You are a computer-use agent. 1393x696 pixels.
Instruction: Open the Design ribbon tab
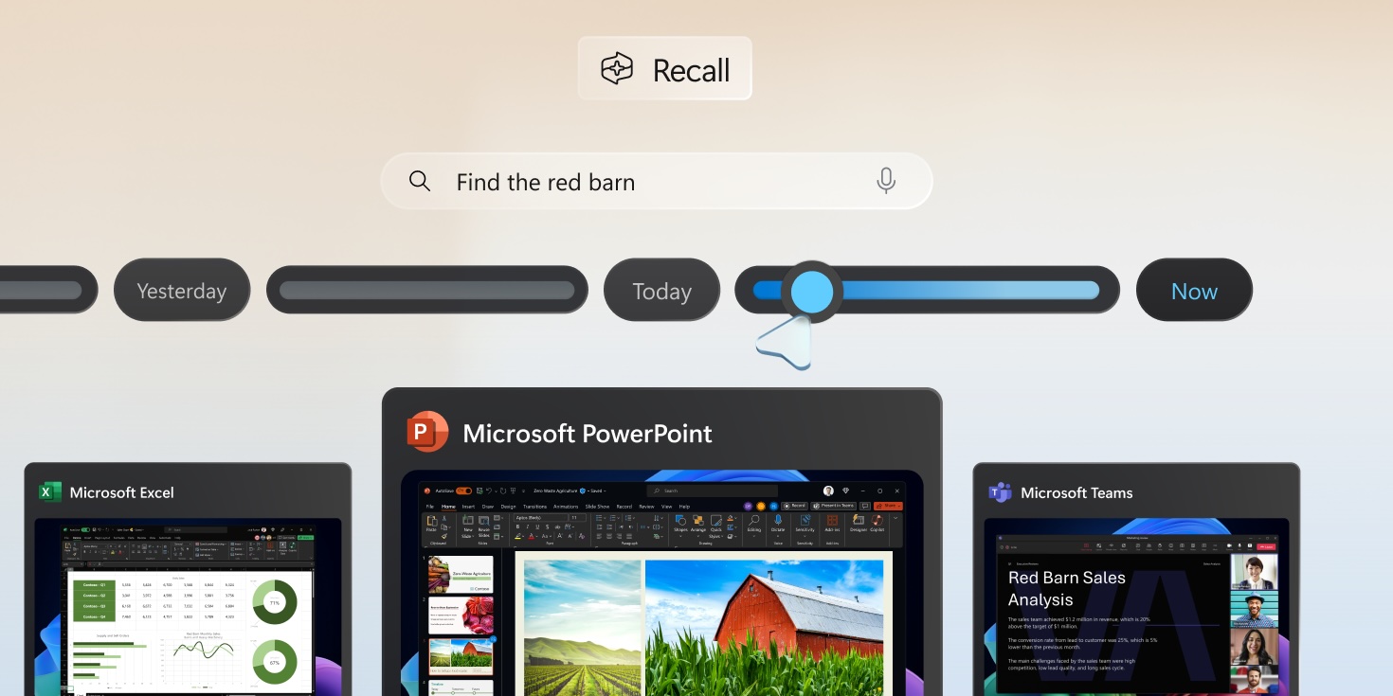pos(508,507)
